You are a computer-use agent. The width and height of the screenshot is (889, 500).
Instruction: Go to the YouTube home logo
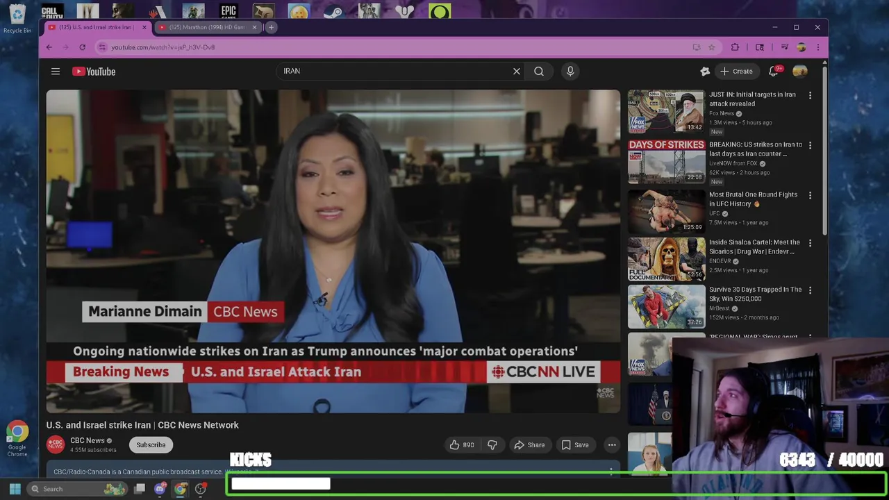tap(94, 71)
